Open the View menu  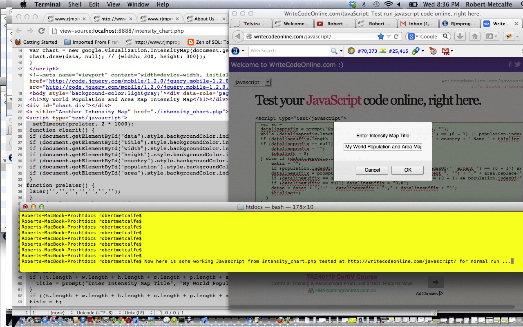point(114,4)
